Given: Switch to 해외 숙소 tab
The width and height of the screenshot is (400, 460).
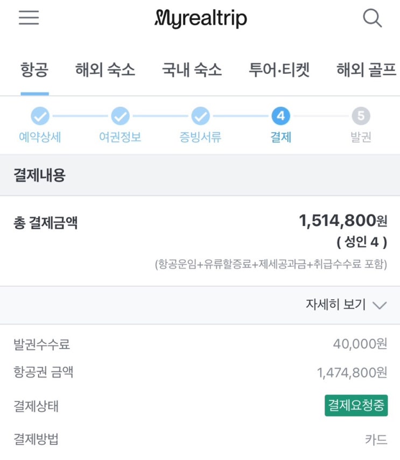Looking at the screenshot, I should coord(105,70).
